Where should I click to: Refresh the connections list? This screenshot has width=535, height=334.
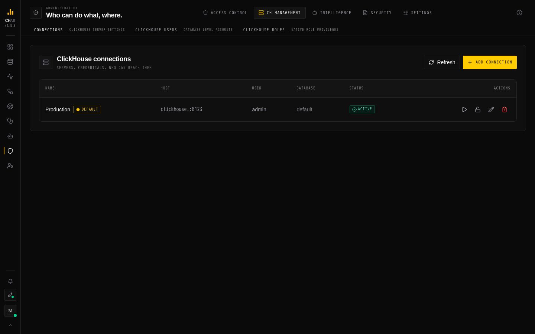coord(442,62)
